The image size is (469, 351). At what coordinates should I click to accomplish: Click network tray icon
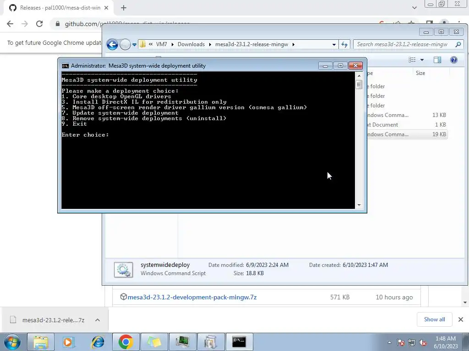pos(412,342)
